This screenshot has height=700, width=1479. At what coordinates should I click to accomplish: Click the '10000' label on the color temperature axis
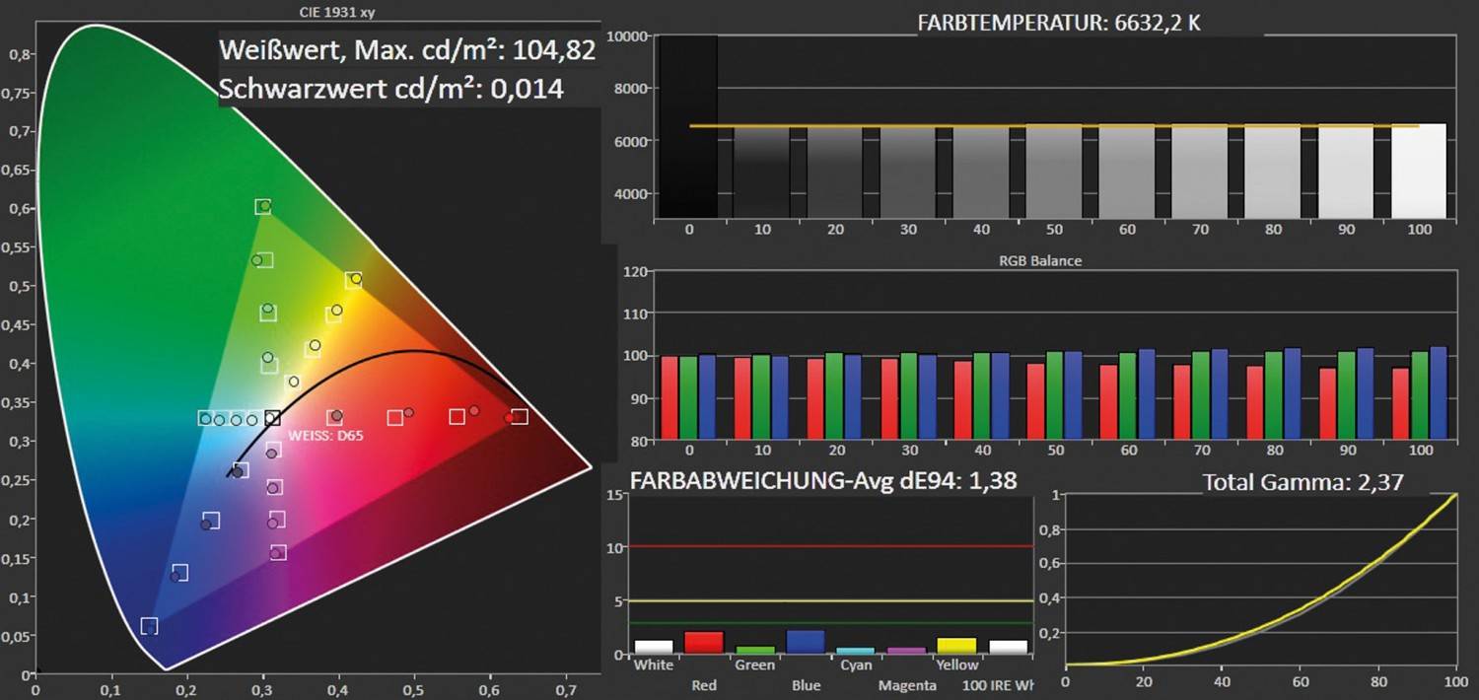pos(626,36)
